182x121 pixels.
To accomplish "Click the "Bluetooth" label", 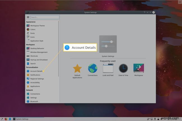I will point(34,101).
